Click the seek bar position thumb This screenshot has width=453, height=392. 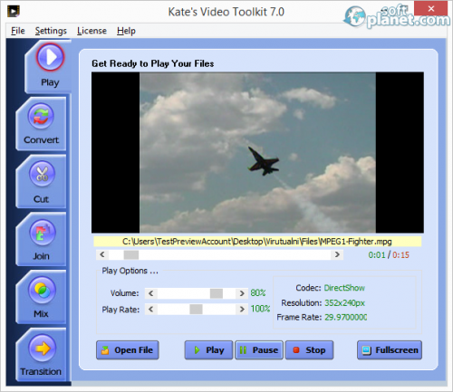(x=131, y=254)
